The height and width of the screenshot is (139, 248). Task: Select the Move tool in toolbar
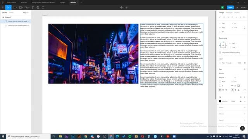coord(7,7)
